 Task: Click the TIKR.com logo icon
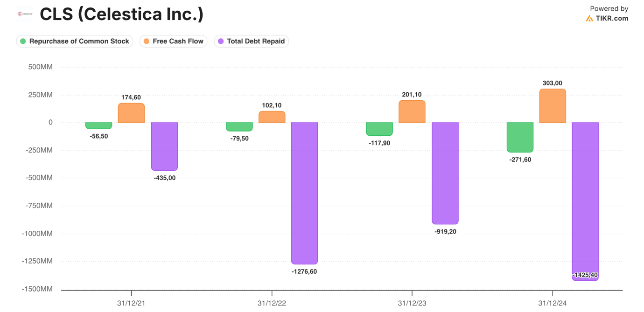[x=590, y=19]
